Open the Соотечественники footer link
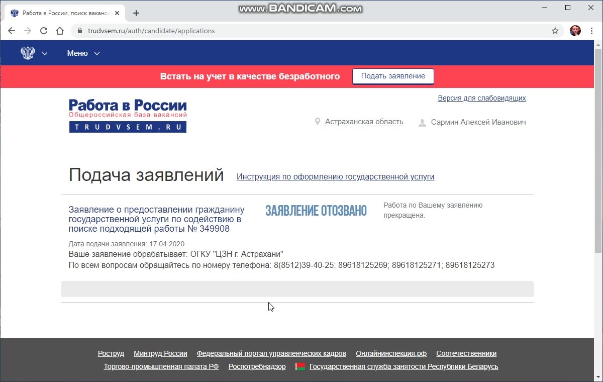The height and width of the screenshot is (382, 603). 466,353
